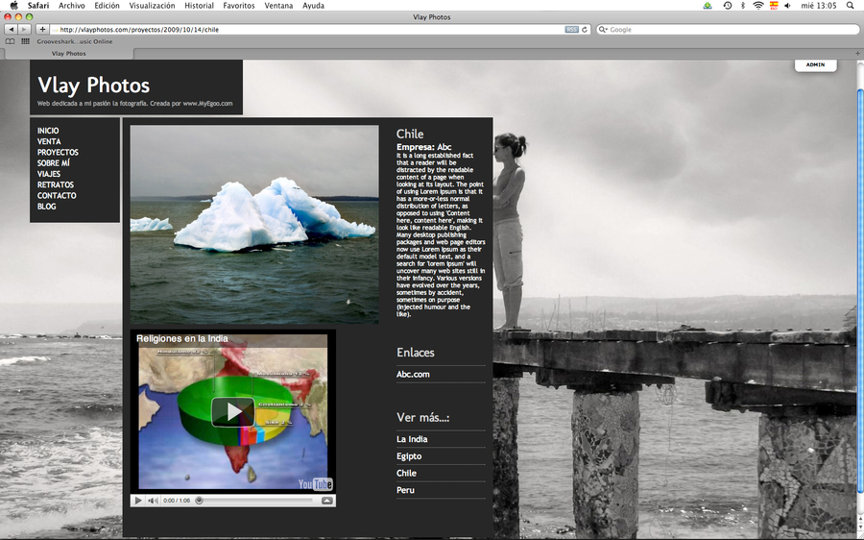Go to the RETRATOS page

pyautogui.click(x=56, y=184)
